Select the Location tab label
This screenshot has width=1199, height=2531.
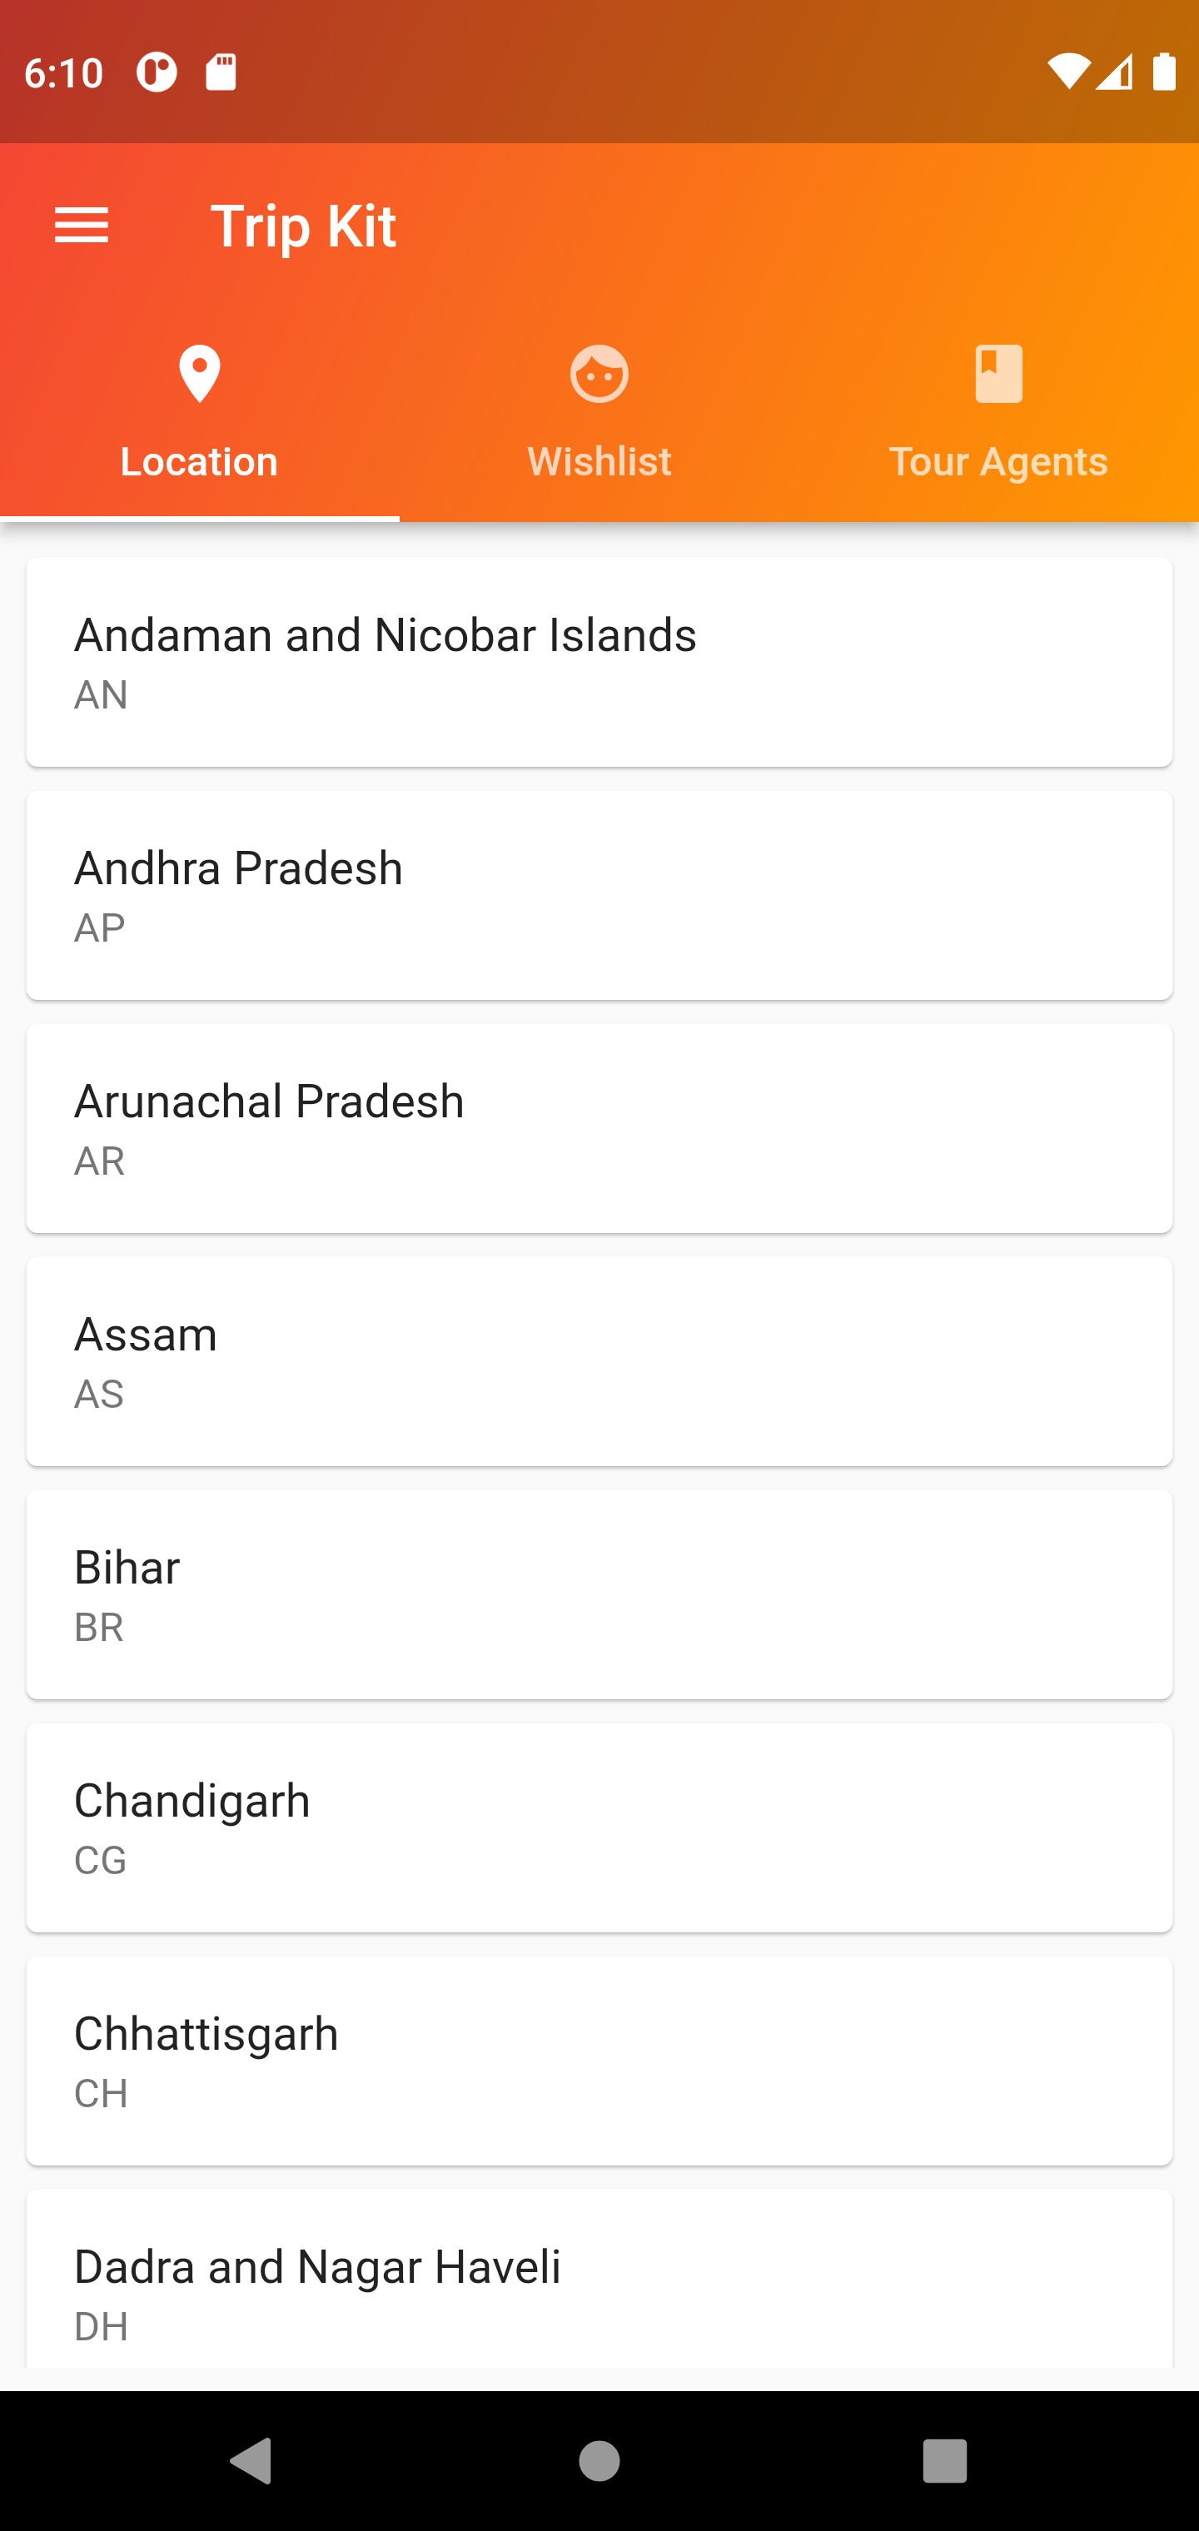click(x=200, y=460)
